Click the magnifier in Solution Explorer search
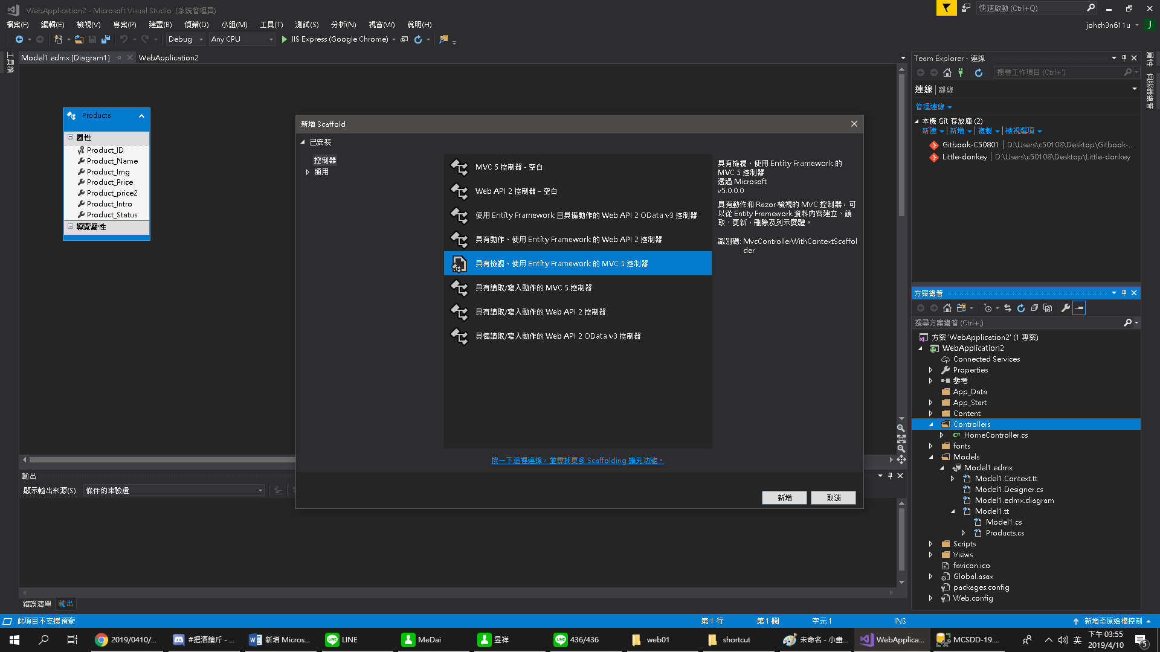 tap(1127, 323)
